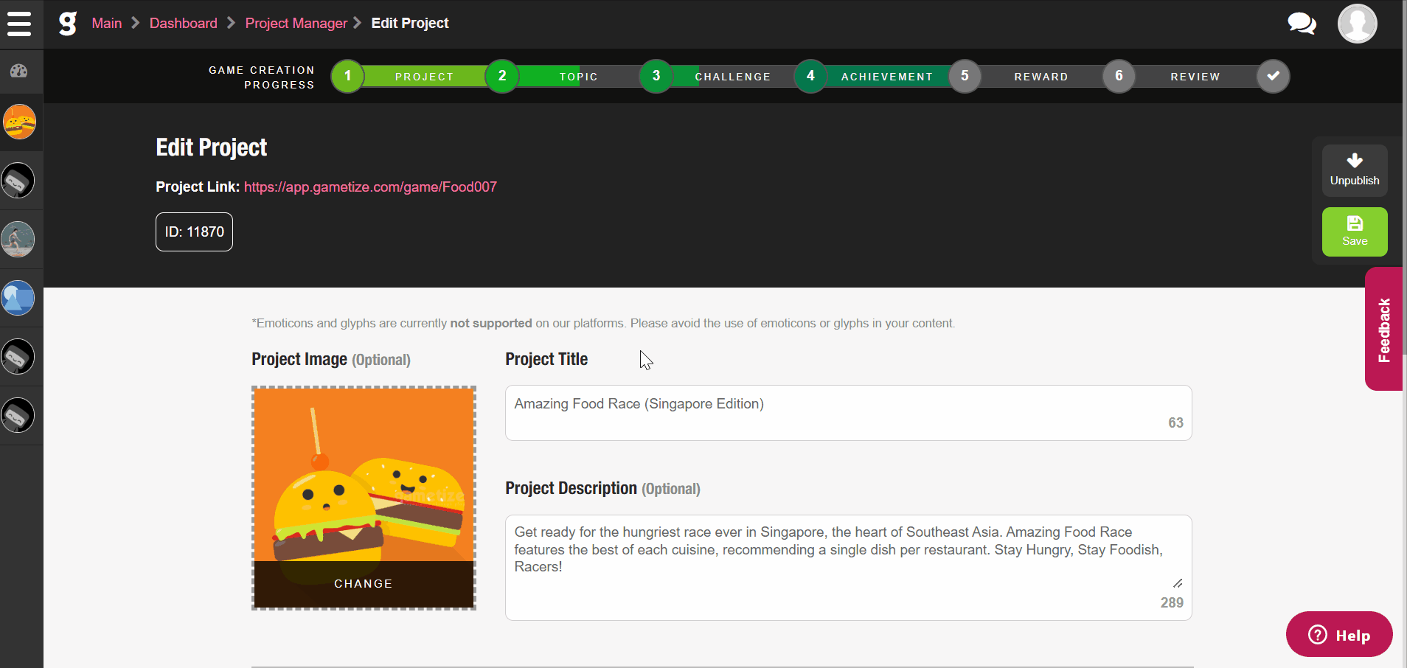1407x668 pixels.
Task: Click step 6 progress circle
Action: [x=1119, y=76]
